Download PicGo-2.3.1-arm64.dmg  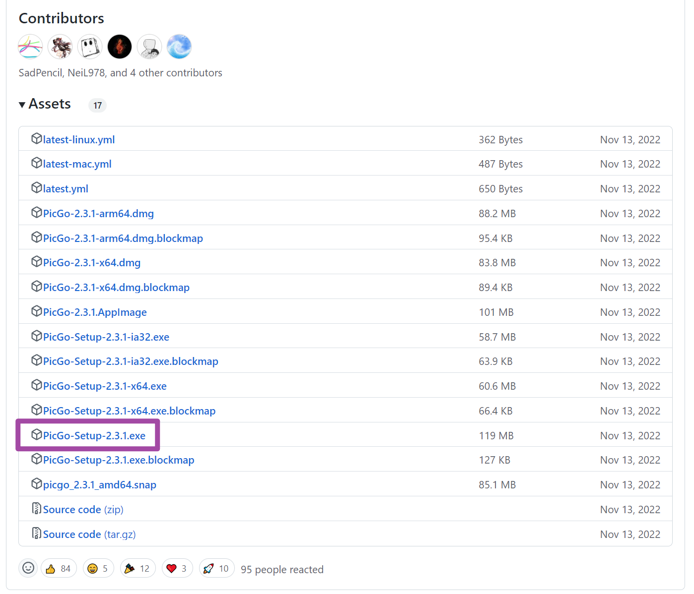pyautogui.click(x=98, y=214)
